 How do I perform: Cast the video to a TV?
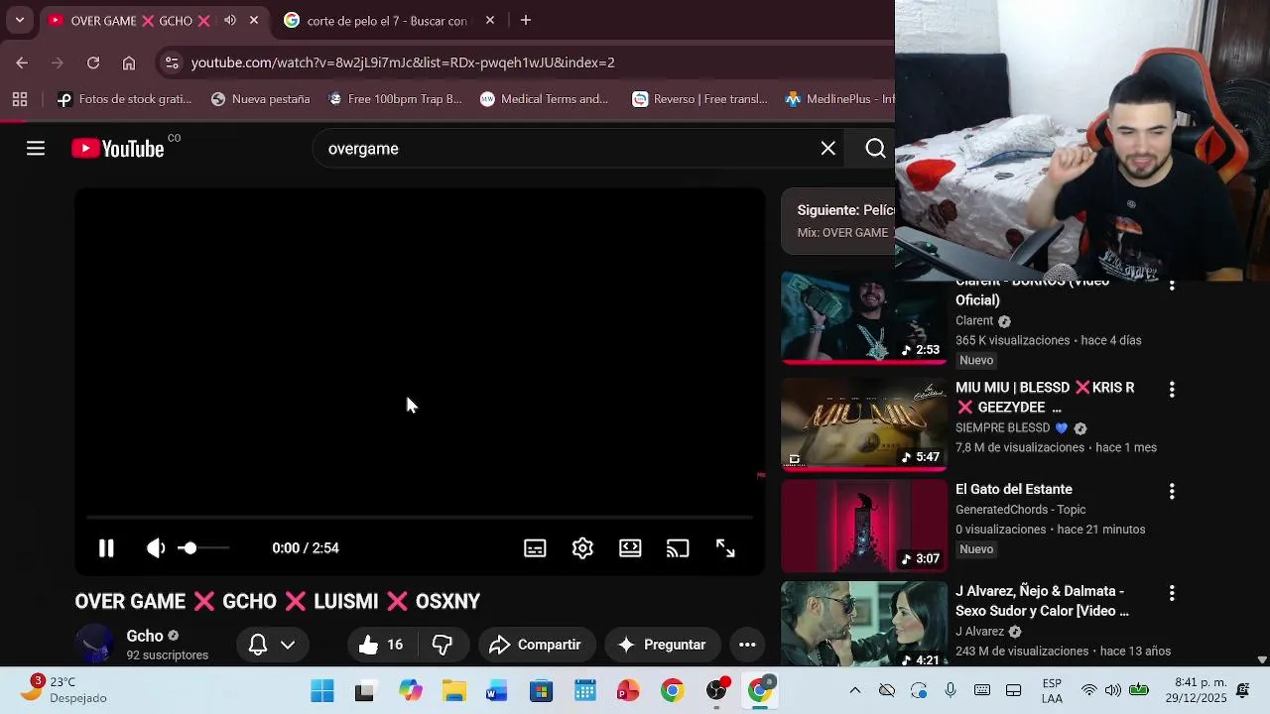pyautogui.click(x=678, y=548)
